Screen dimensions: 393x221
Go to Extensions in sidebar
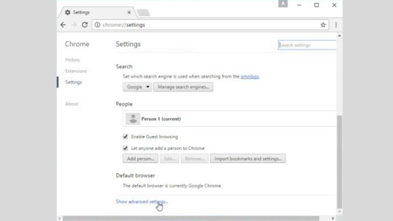(76, 71)
